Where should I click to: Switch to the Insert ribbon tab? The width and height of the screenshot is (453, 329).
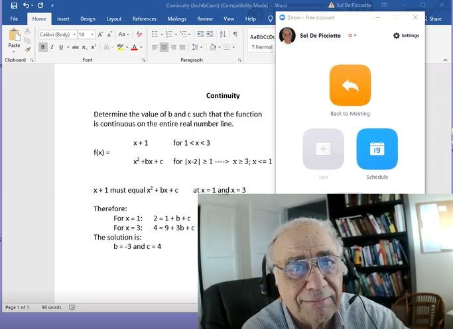[63, 19]
